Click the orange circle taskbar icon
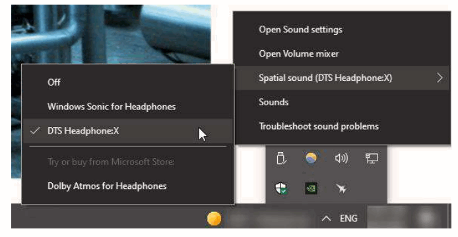 (x=214, y=219)
